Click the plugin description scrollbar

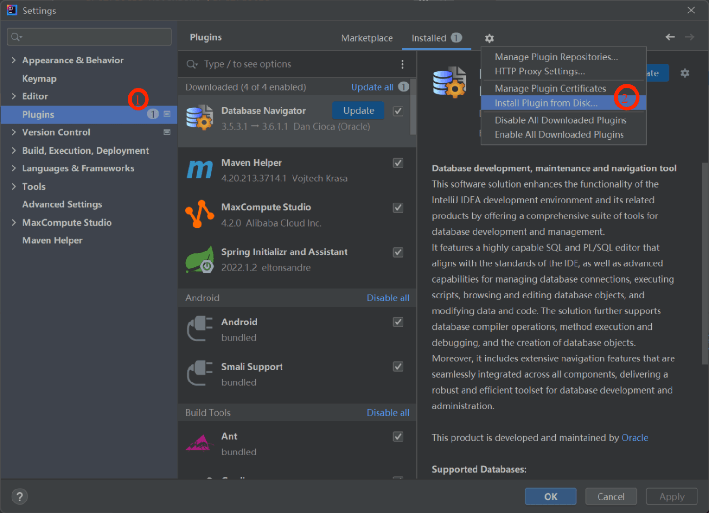(705, 264)
